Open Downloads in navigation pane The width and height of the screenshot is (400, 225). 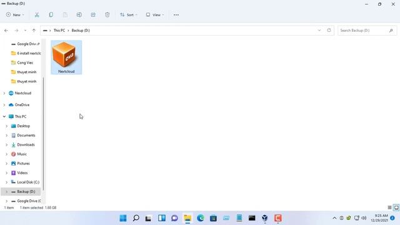[x=23, y=144]
